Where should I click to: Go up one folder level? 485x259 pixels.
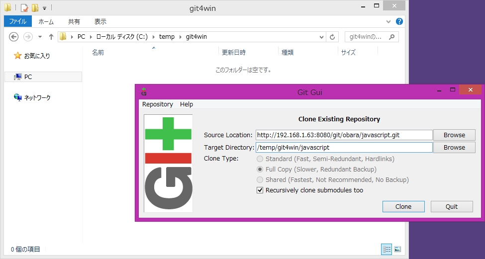pyautogui.click(x=51, y=37)
